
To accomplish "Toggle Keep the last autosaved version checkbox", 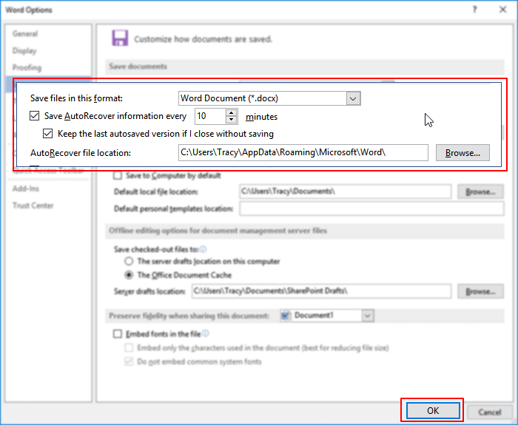I will pyautogui.click(x=47, y=134).
